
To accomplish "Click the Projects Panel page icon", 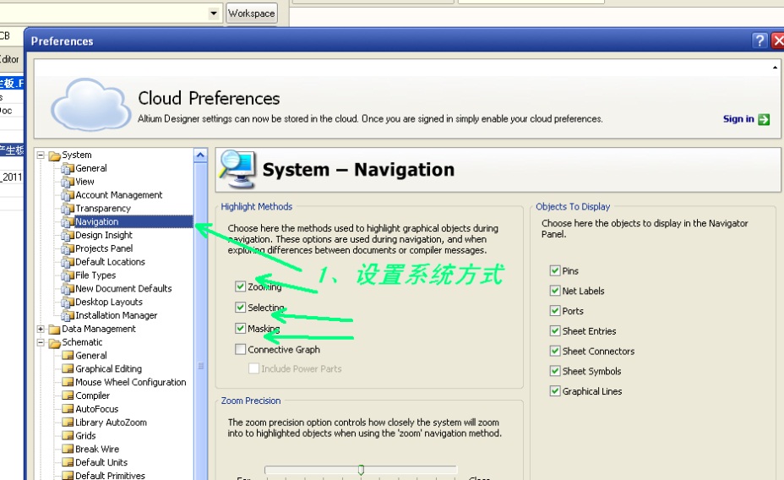I will click(68, 248).
